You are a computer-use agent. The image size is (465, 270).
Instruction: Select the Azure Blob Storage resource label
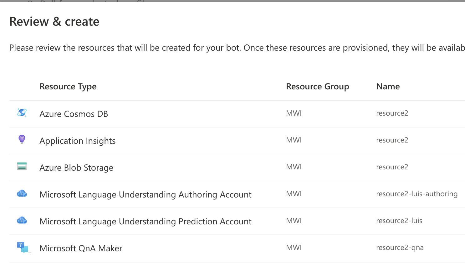[76, 168]
